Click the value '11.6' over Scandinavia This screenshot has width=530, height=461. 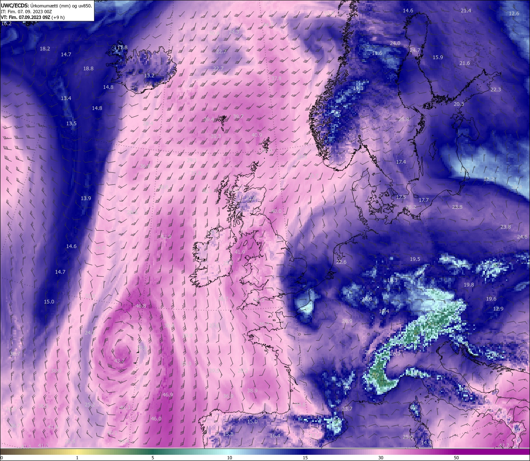pyautogui.click(x=377, y=53)
